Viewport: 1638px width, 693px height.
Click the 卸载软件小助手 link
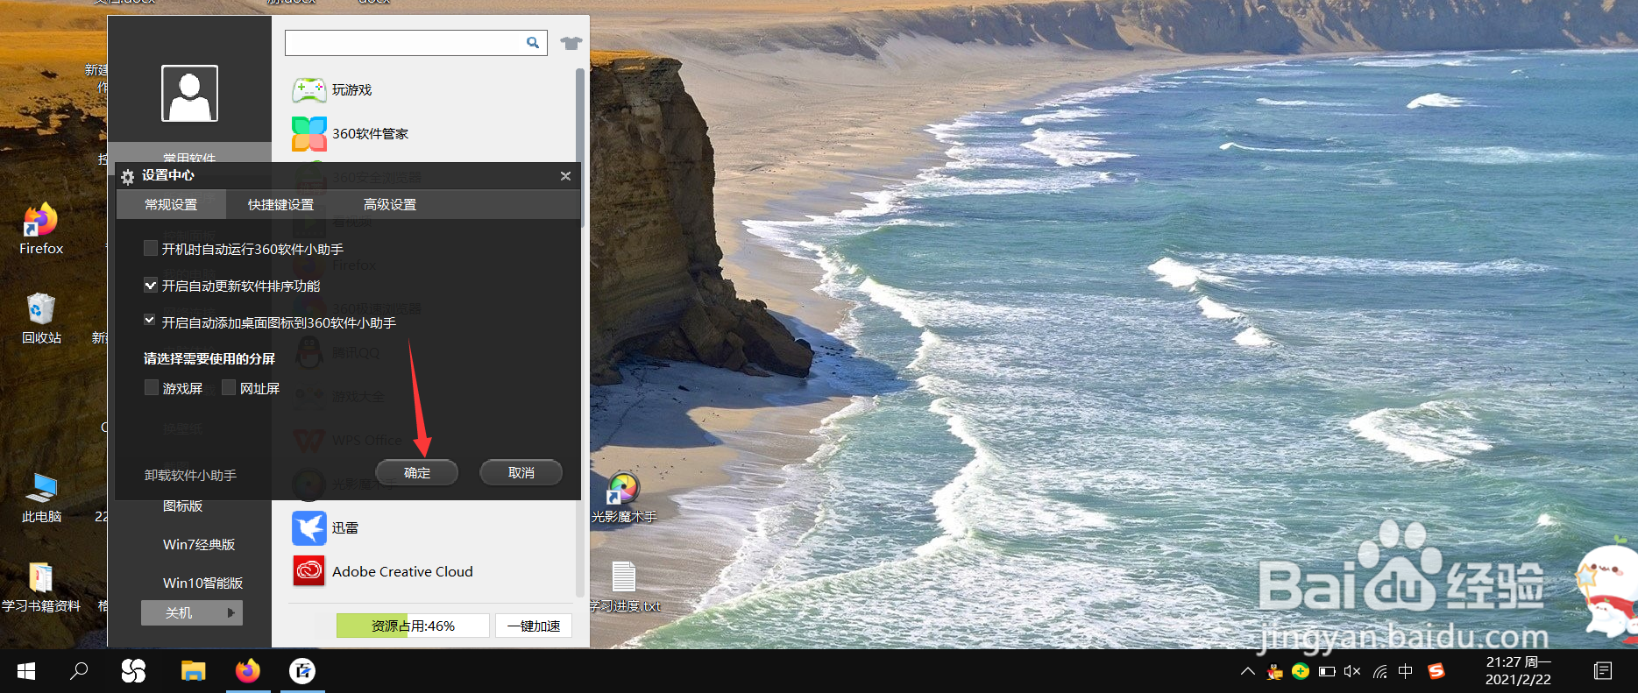(191, 475)
